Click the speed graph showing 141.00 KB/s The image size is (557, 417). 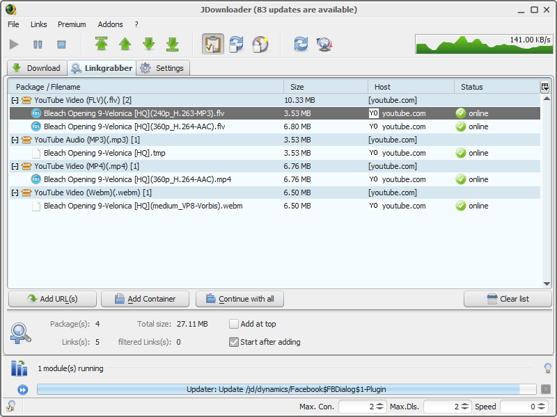point(484,44)
